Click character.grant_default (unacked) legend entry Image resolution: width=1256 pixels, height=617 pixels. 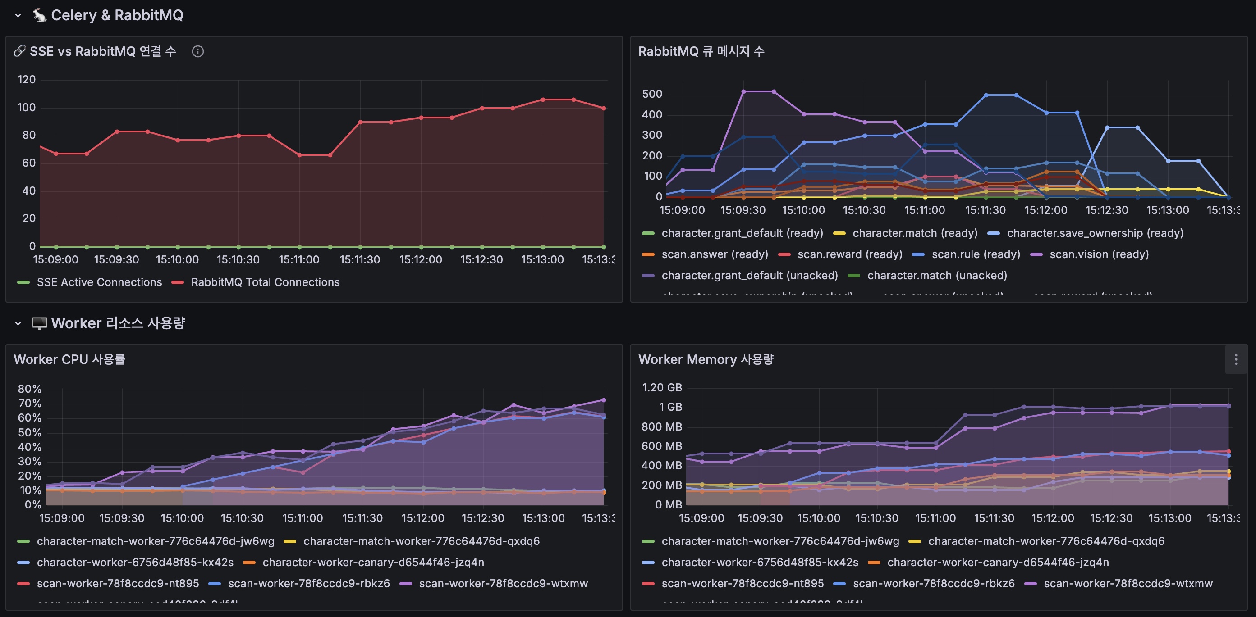pos(749,276)
